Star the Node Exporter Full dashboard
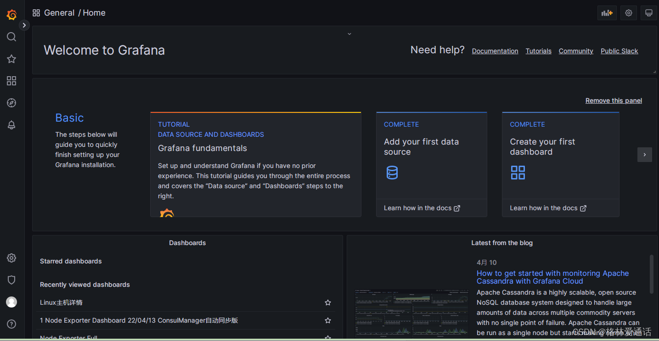The width and height of the screenshot is (659, 341). (x=328, y=337)
